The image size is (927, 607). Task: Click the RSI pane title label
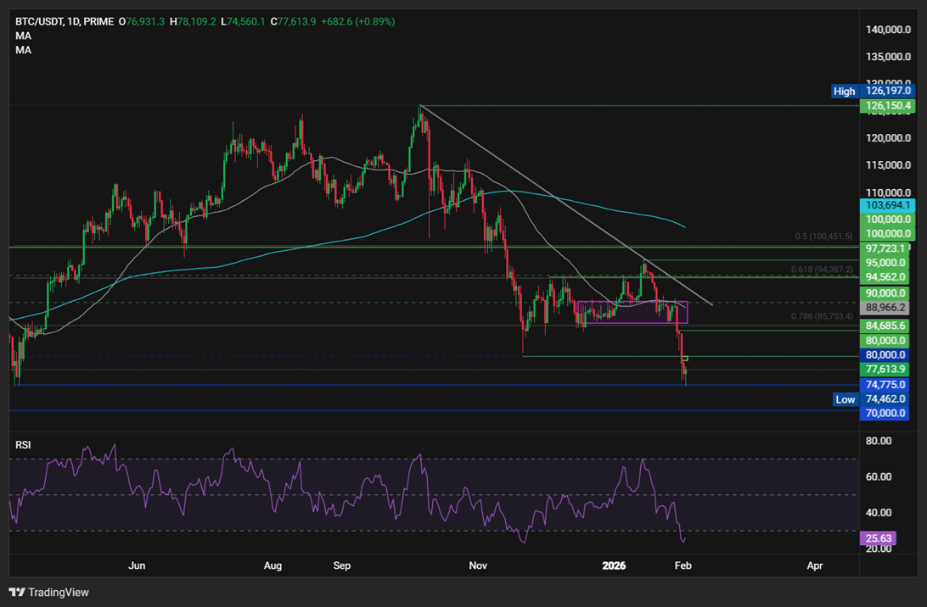tap(23, 444)
